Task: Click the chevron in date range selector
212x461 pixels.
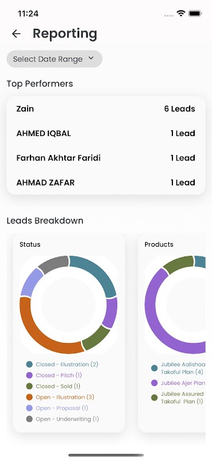Action: pos(91,58)
